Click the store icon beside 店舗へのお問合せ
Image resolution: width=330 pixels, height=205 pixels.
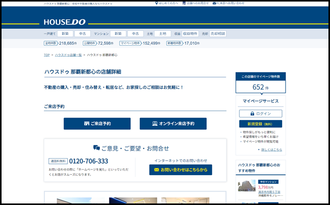[x=184, y=3]
